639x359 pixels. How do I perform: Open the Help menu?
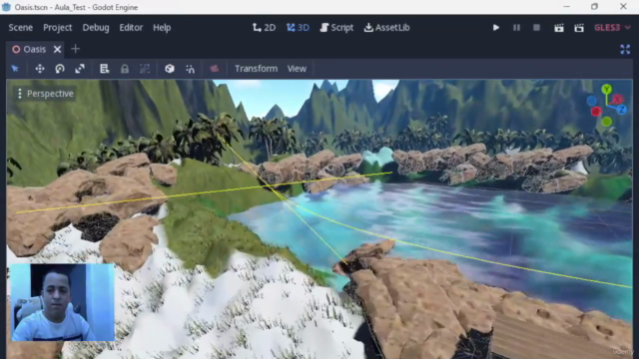[x=162, y=28]
